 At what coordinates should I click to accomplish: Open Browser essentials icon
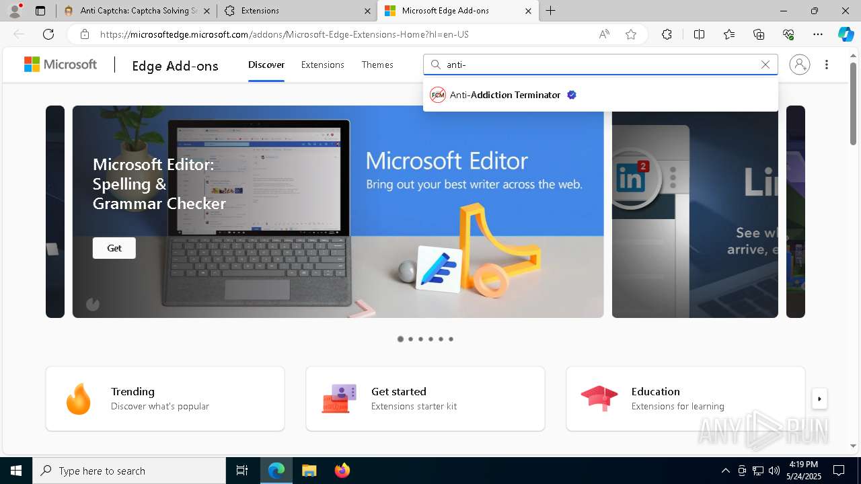(x=788, y=34)
